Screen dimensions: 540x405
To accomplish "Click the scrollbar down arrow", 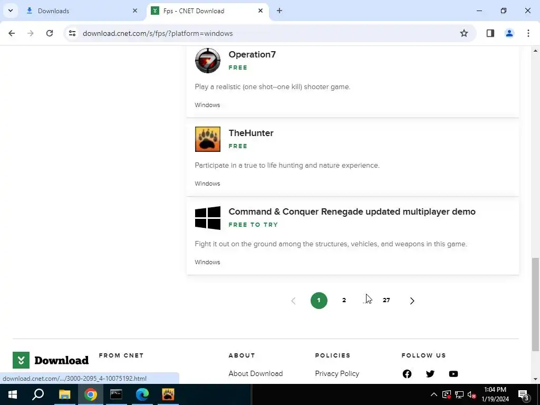I will point(535,379).
